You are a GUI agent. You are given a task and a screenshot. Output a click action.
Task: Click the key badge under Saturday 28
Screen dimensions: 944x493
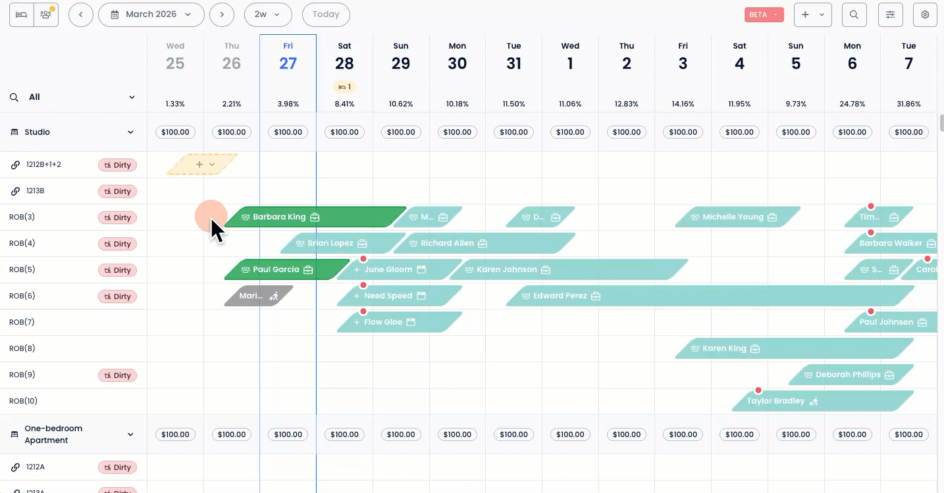coord(344,86)
